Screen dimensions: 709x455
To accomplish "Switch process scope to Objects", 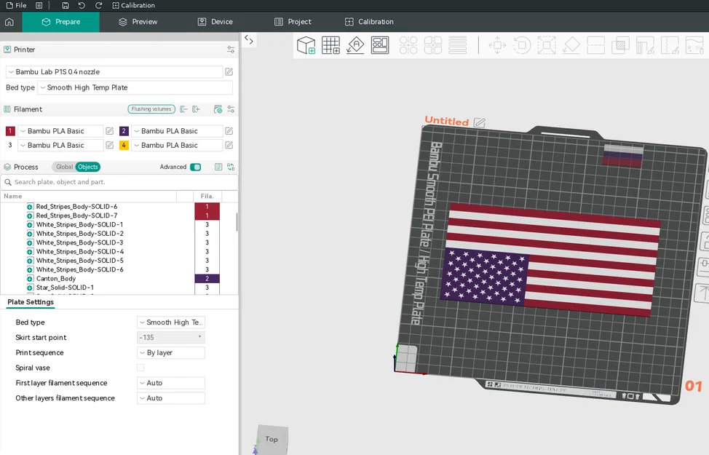I will 88,167.
